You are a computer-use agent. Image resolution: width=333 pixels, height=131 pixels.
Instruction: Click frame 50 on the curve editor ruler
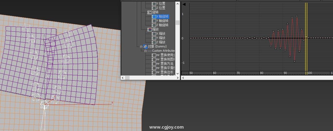191,73
